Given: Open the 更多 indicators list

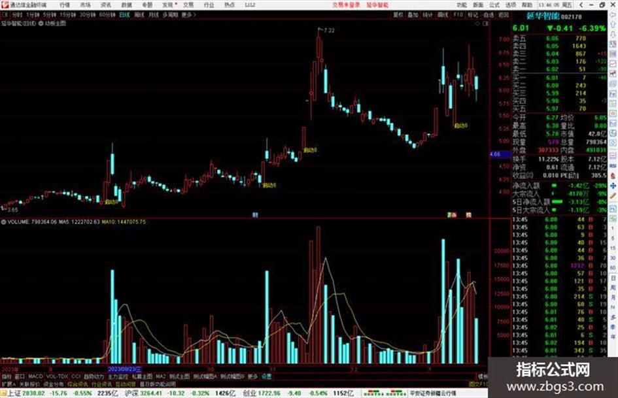Looking at the screenshot, I should pyautogui.click(x=252, y=376).
